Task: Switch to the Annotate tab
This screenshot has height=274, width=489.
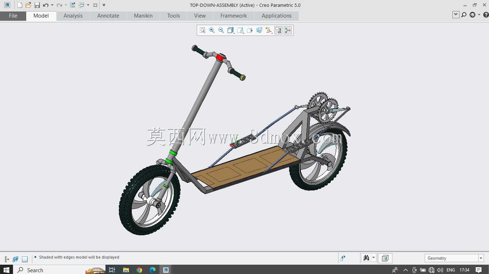Action: [108, 16]
